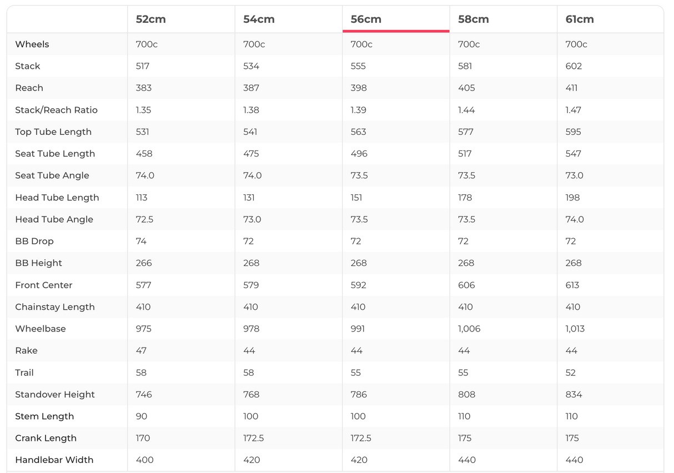The width and height of the screenshot is (674, 473).
Task: Click the Crank Length value 170
Action: 143,438
